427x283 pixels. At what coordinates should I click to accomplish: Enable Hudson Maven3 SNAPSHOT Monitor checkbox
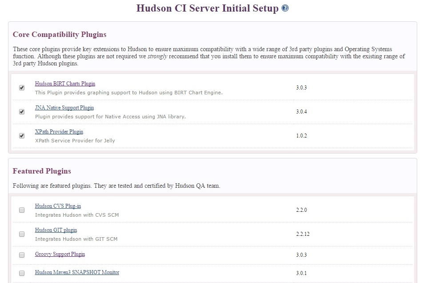tap(22, 273)
